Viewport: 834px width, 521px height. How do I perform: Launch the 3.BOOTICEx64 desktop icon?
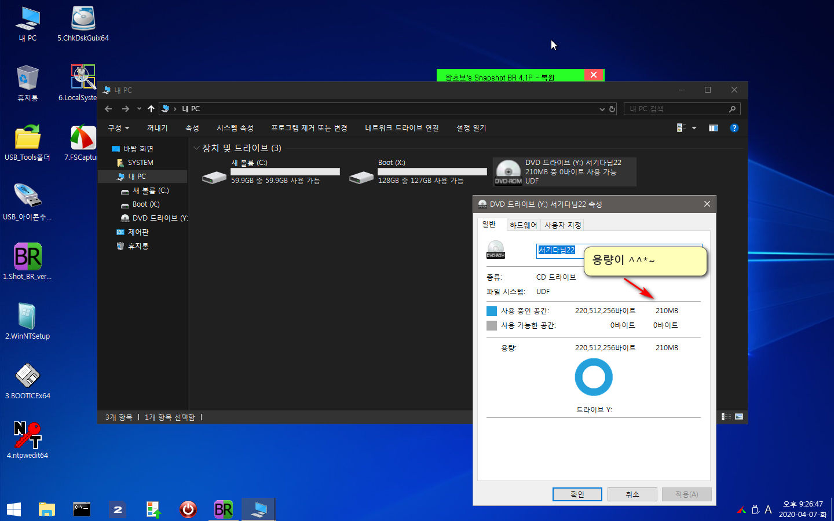pos(27,381)
